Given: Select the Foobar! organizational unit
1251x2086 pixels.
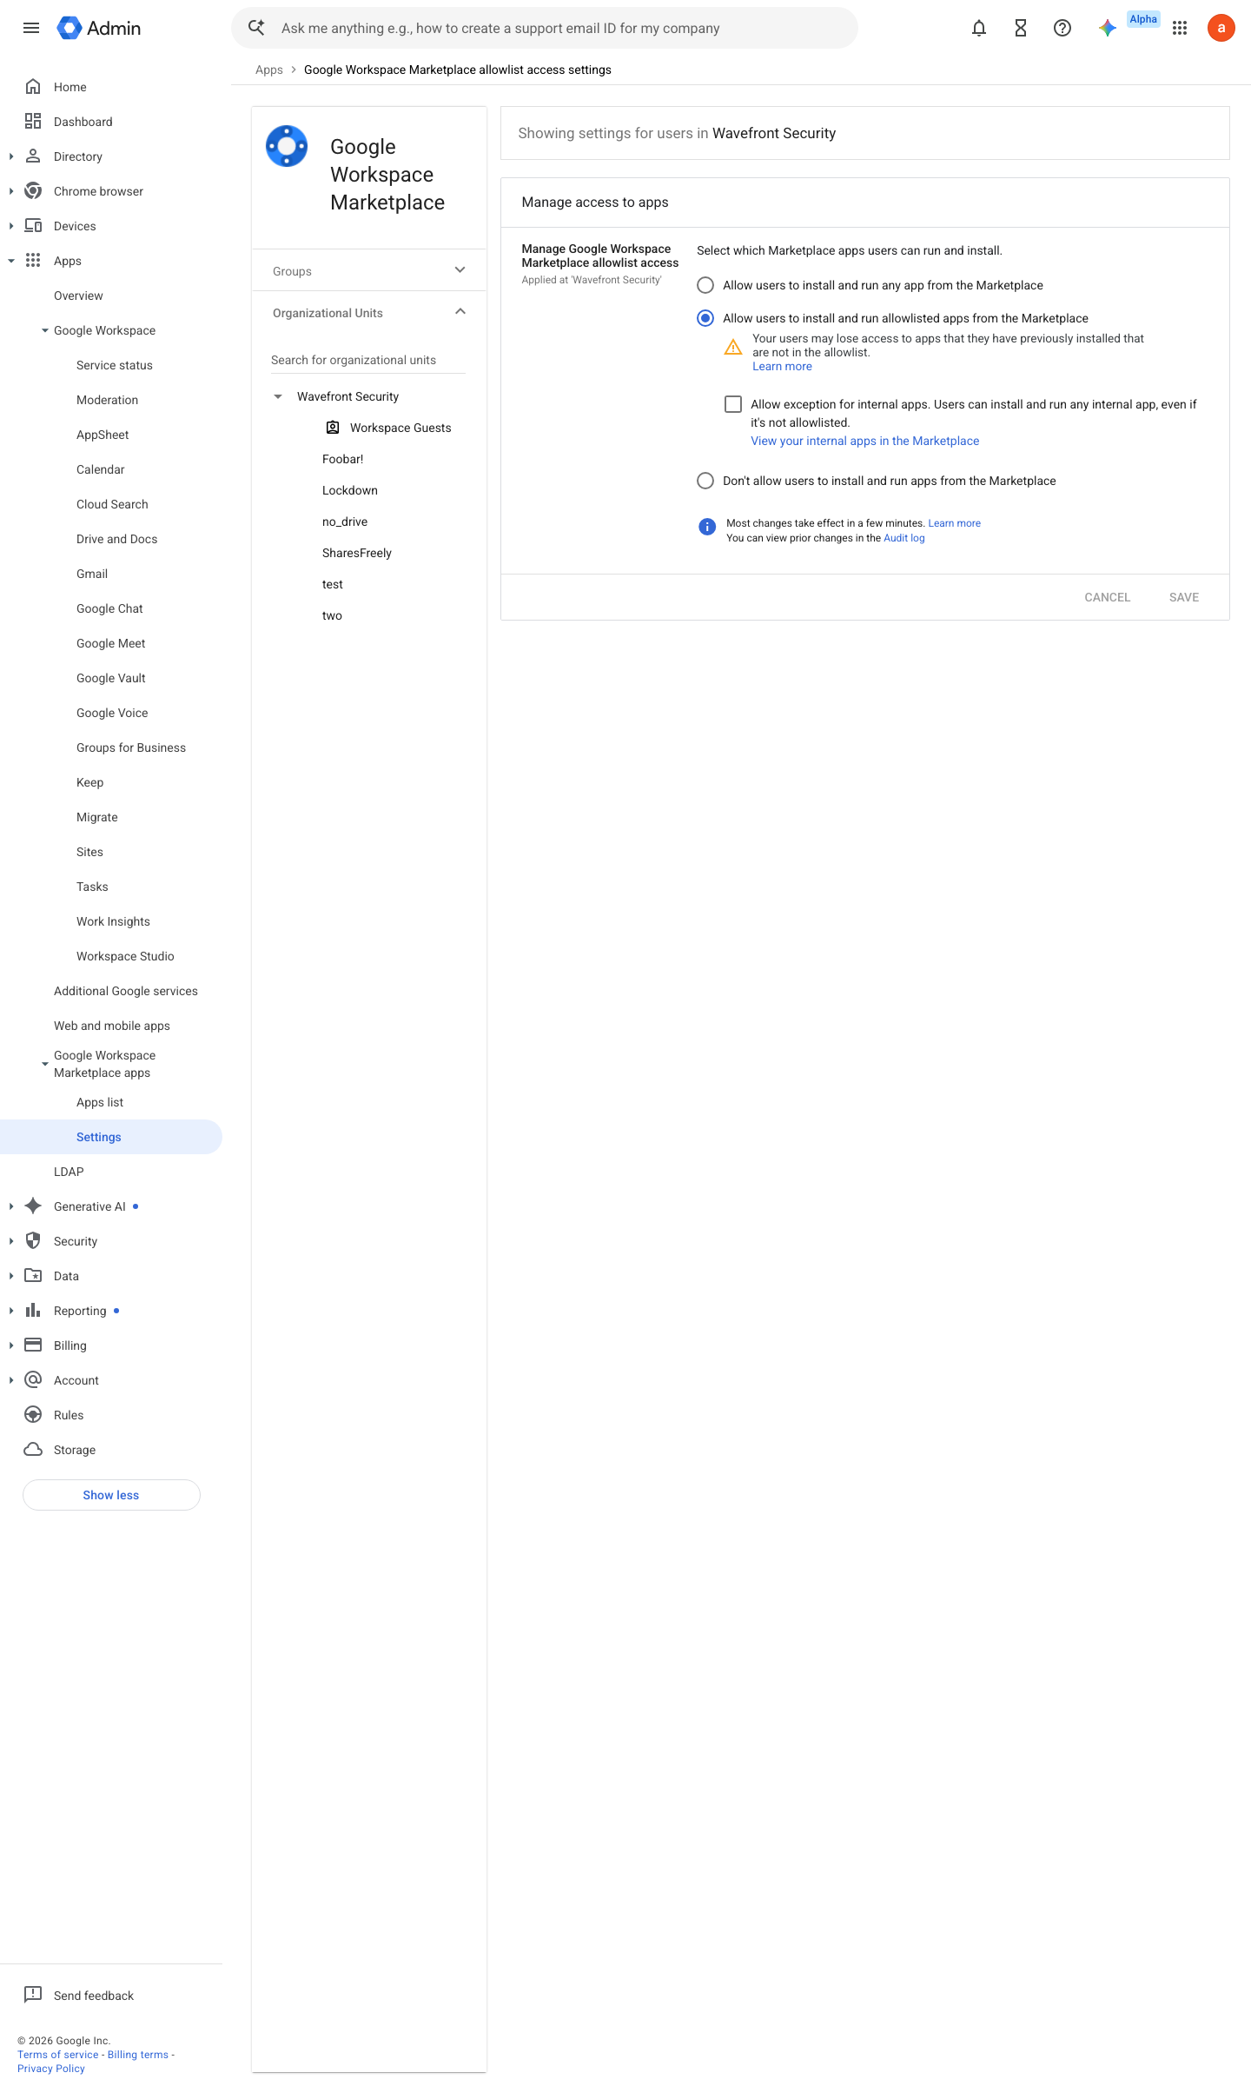Looking at the screenshot, I should click(x=343, y=459).
